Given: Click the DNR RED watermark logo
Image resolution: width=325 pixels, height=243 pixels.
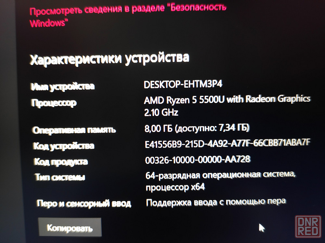Looking at the screenshot, I should click(308, 226).
